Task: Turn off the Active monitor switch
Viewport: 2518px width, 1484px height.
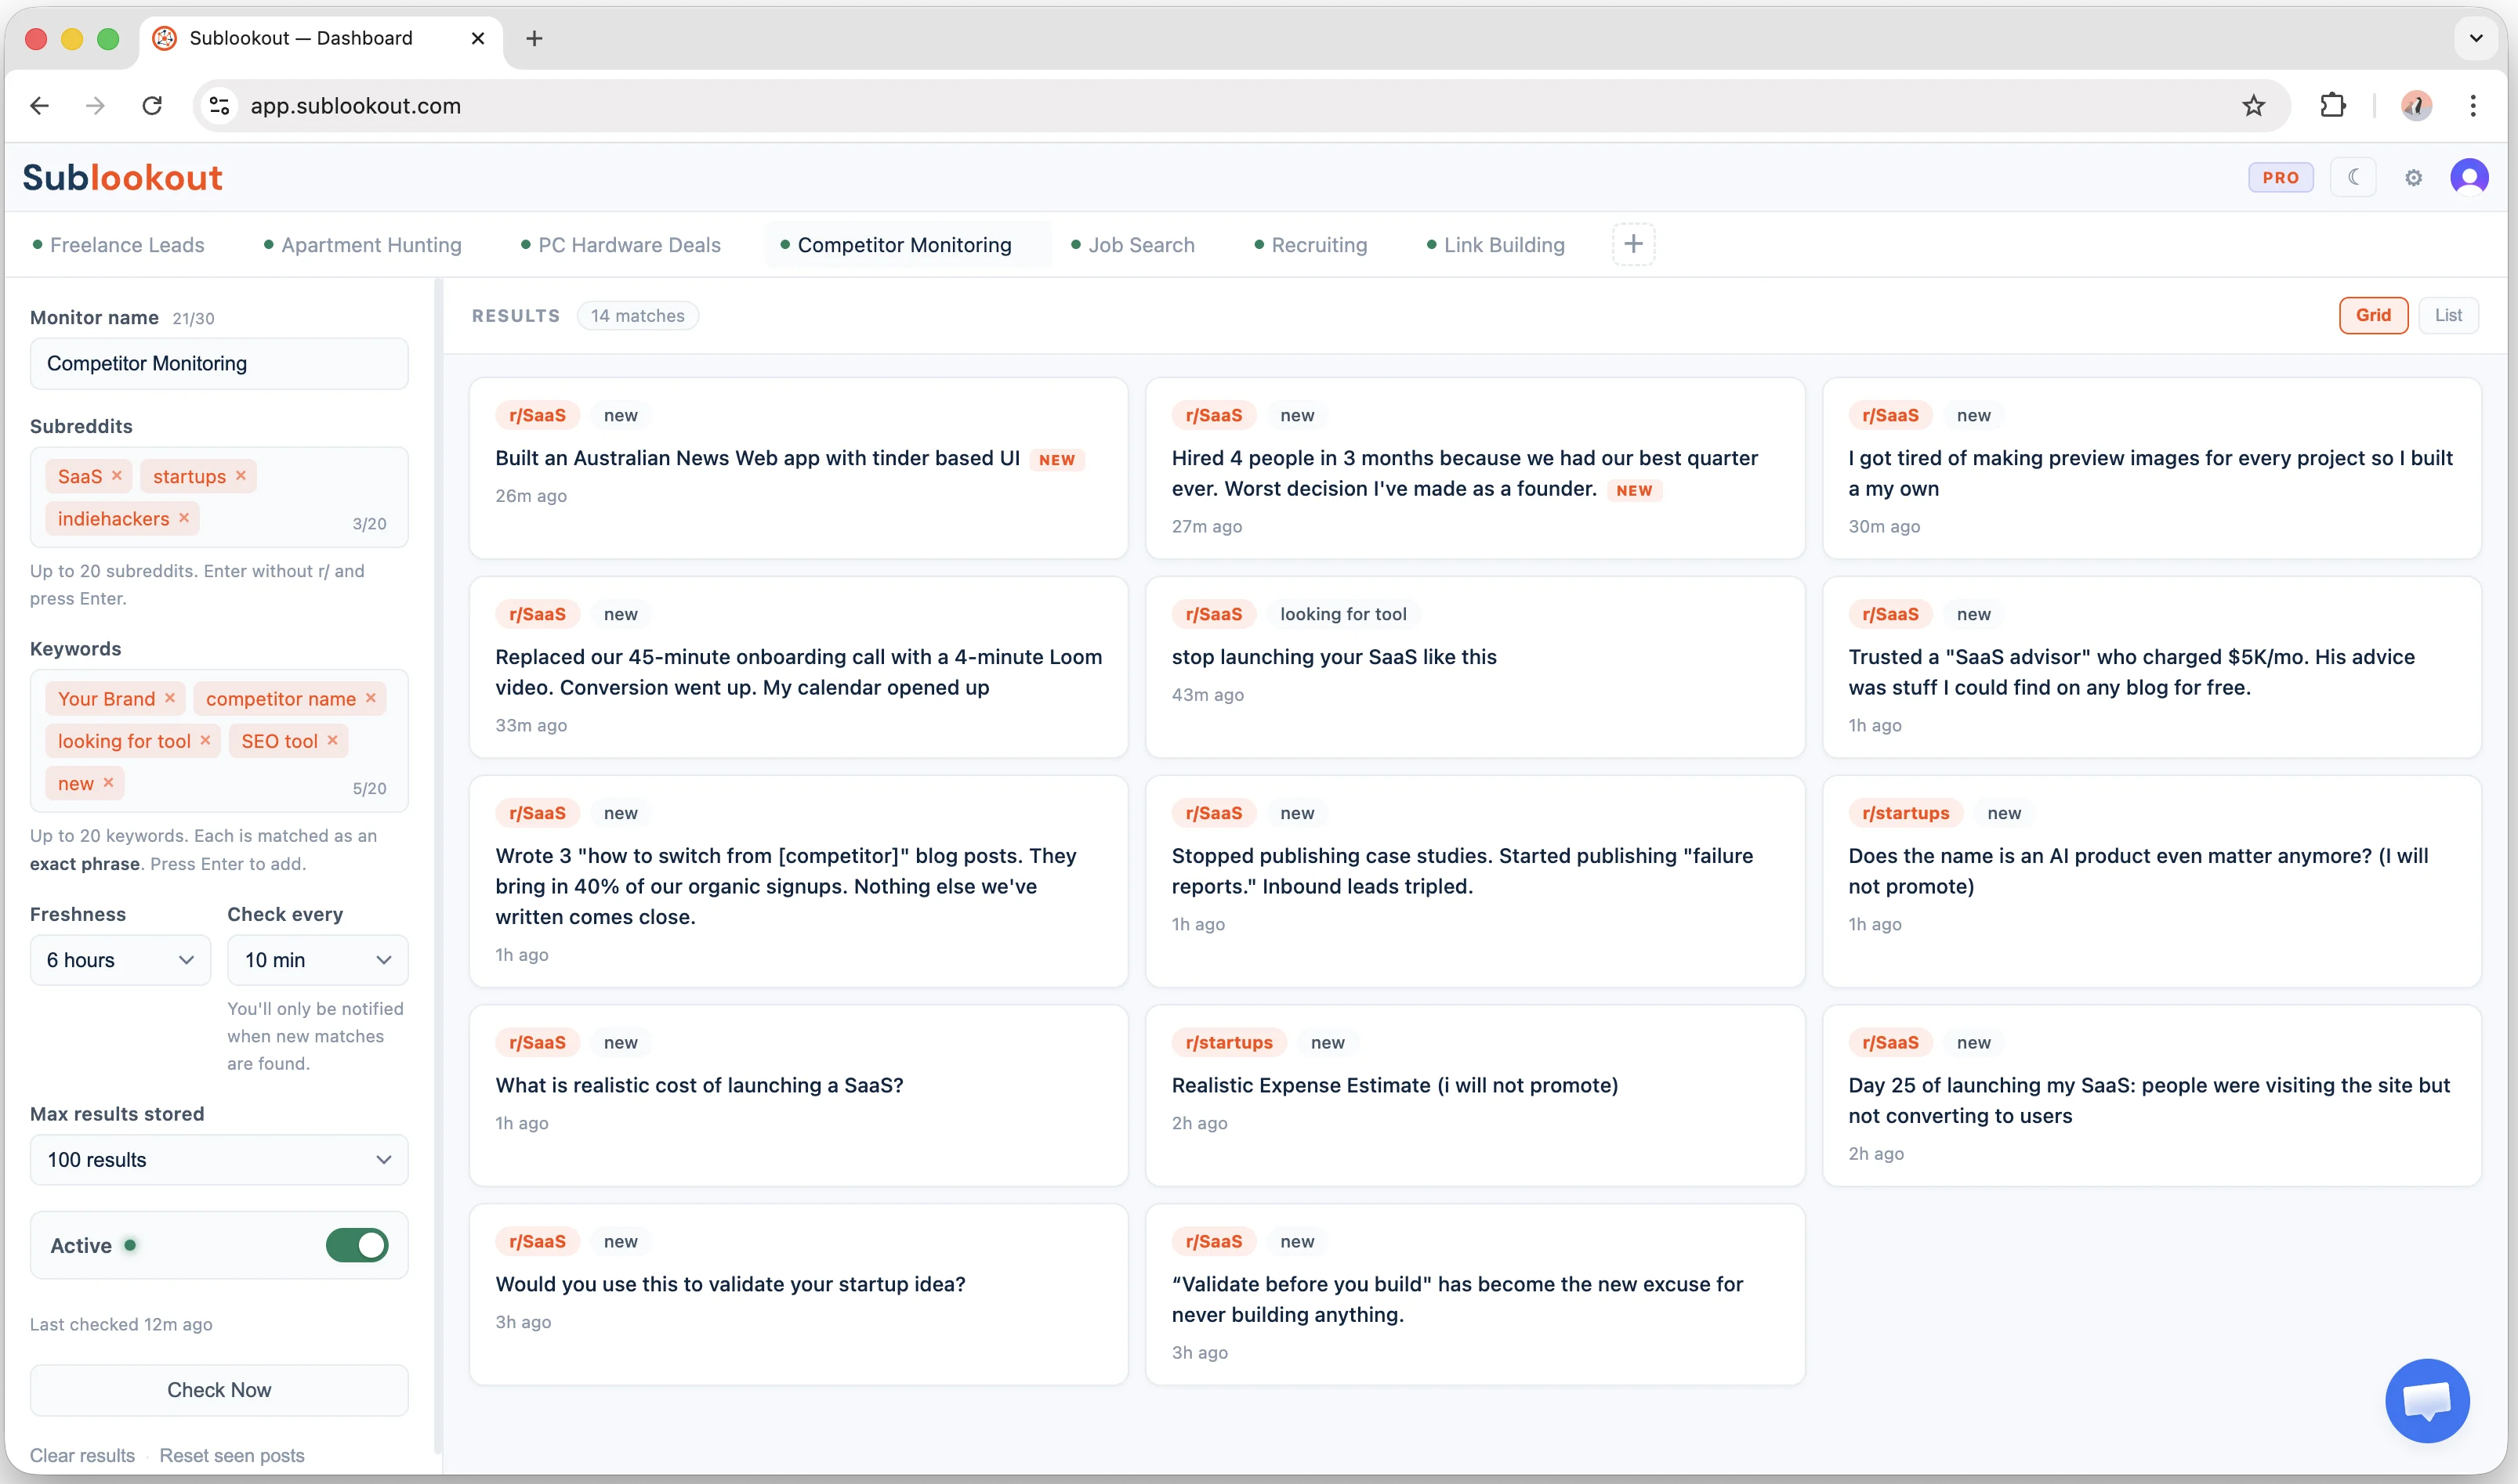Action: 357,1245
